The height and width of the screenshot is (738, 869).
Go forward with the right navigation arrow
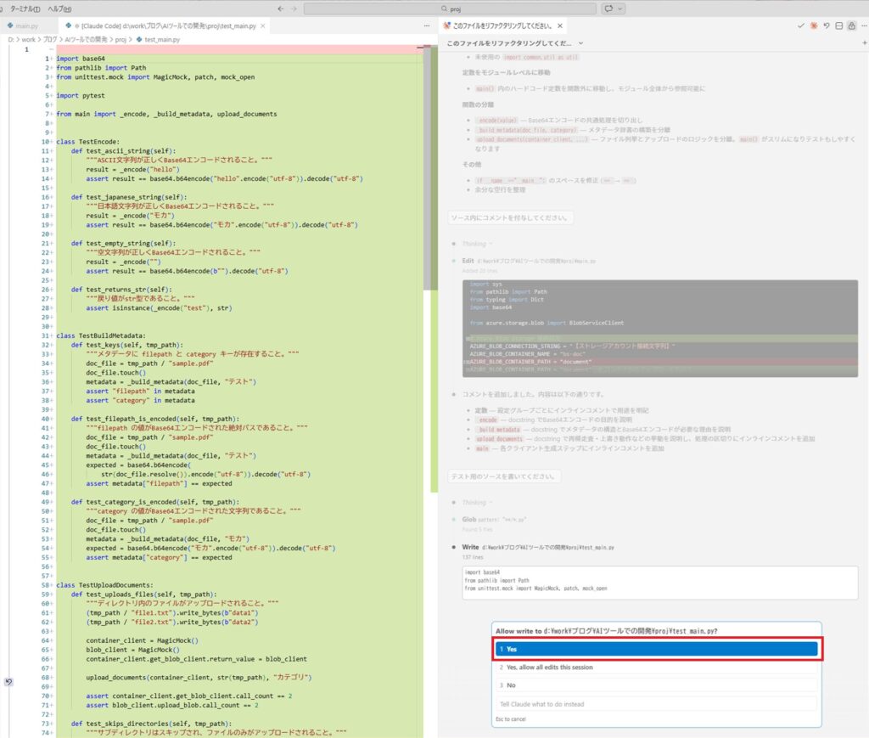click(x=294, y=8)
